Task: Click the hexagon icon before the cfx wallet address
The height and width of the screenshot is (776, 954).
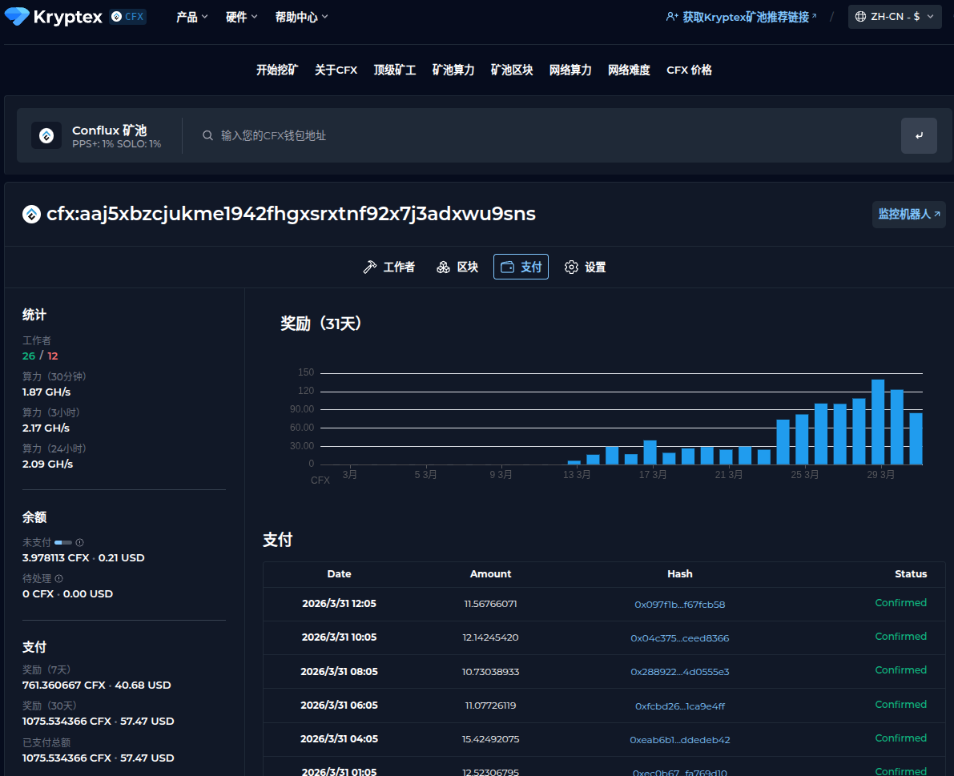Action: pyautogui.click(x=32, y=214)
